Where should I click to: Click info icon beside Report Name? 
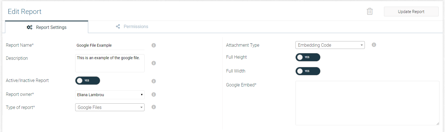coord(154,45)
